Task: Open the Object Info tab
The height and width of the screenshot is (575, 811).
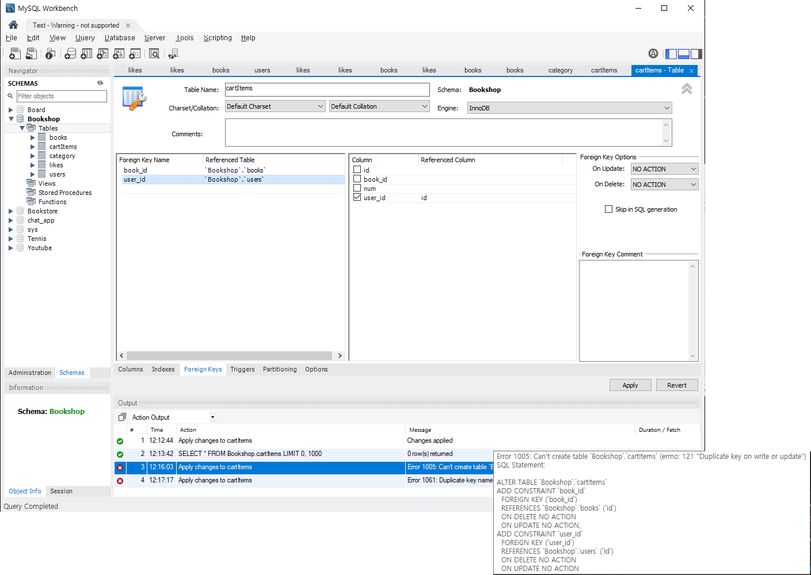Action: (x=25, y=491)
